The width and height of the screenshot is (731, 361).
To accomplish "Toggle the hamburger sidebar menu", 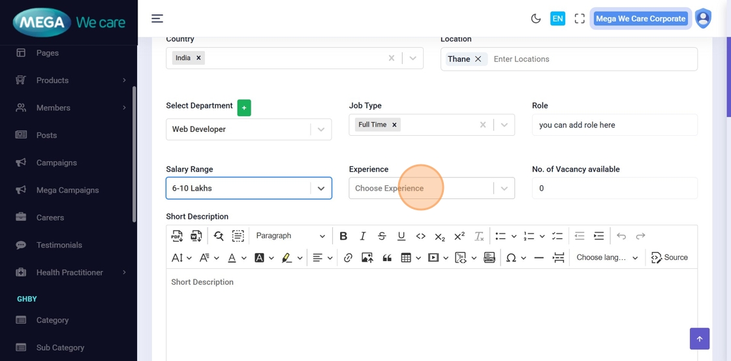I will (157, 18).
